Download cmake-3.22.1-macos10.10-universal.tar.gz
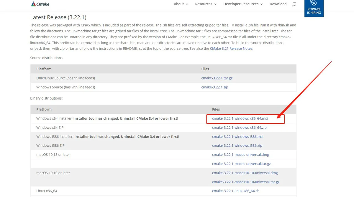Viewport: 354px width, 197px height. 246,182
